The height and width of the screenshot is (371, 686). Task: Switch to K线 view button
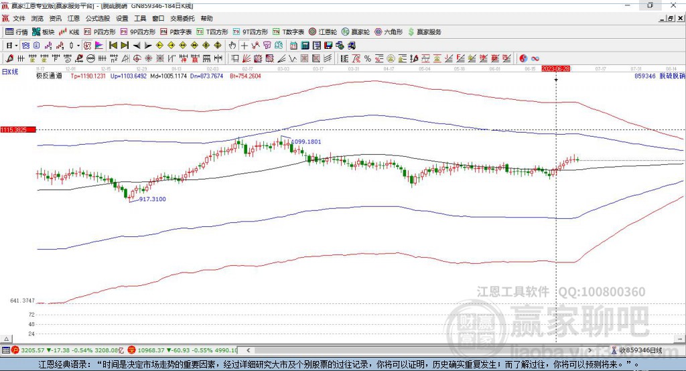coord(69,32)
